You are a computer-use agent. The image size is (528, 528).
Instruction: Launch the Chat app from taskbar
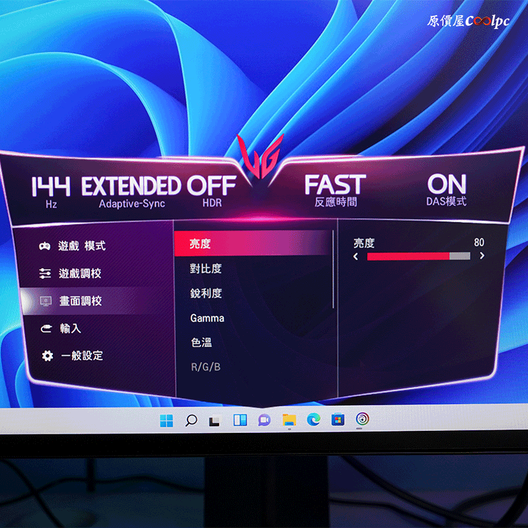pyautogui.click(x=265, y=420)
